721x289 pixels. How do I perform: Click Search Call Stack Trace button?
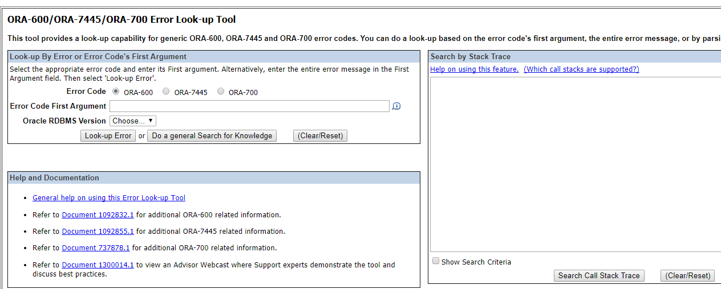click(x=598, y=275)
